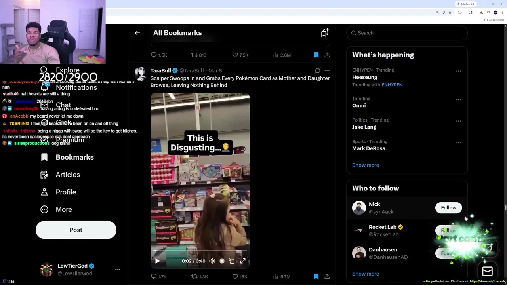Open the Profile sidebar item

coord(58,192)
